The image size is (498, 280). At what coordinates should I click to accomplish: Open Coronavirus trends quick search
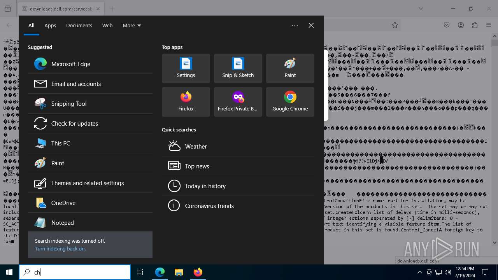pyautogui.click(x=238, y=206)
